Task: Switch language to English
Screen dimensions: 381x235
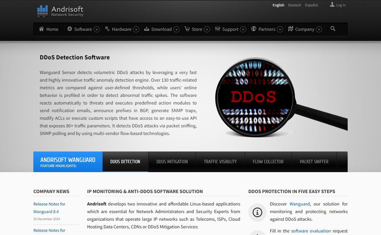Action: click(278, 5)
